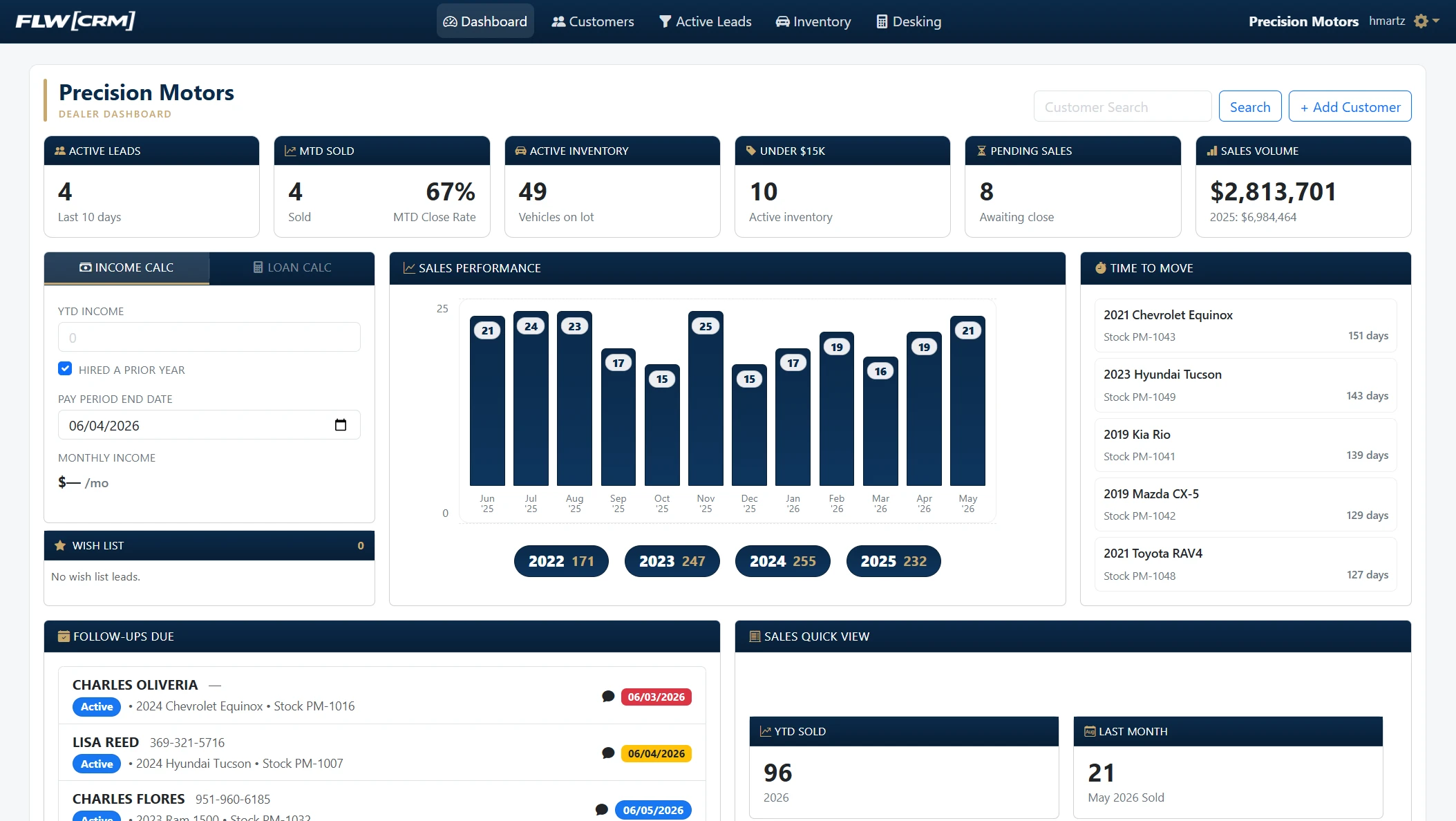Select the 2024 255 year pill

[782, 561]
